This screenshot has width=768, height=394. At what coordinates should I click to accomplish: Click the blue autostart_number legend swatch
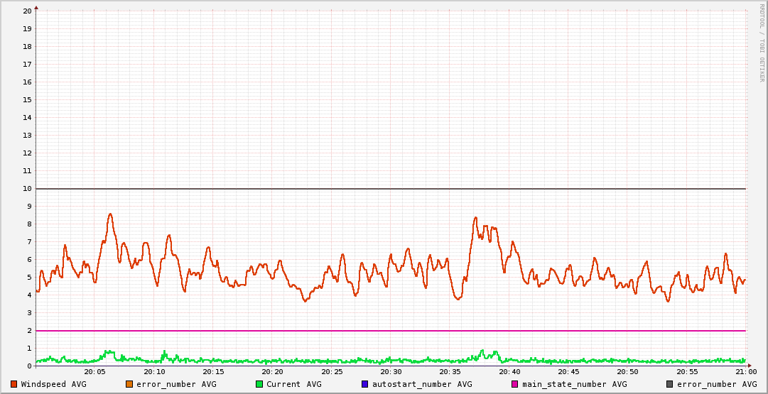[x=364, y=384]
